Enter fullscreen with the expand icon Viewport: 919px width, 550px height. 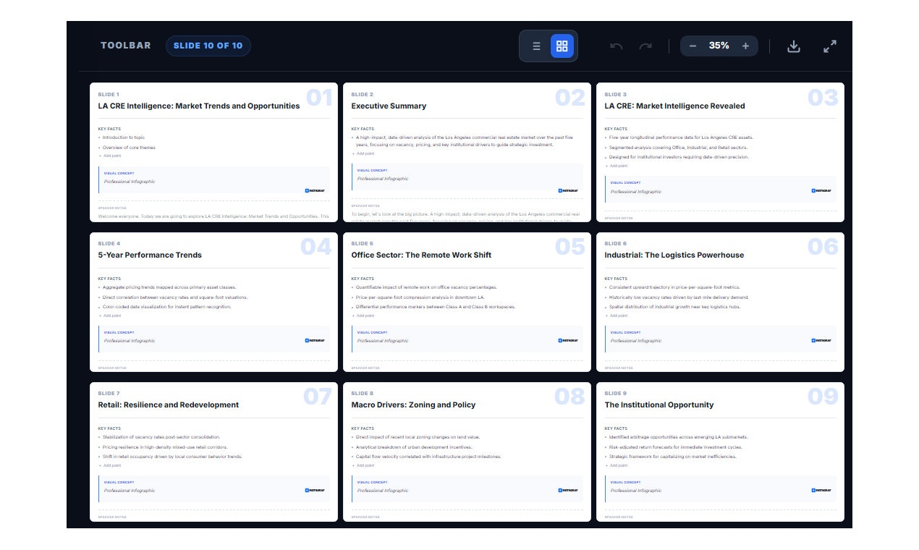(830, 46)
